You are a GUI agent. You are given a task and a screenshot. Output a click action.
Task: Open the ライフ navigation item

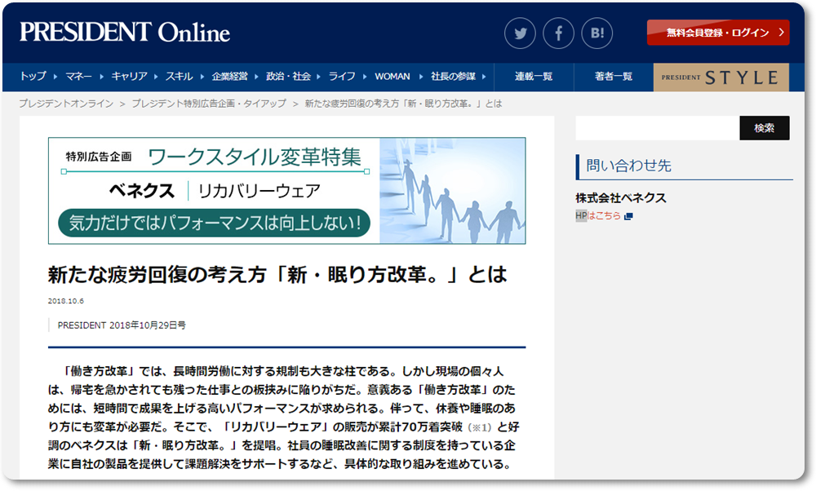pyautogui.click(x=342, y=77)
